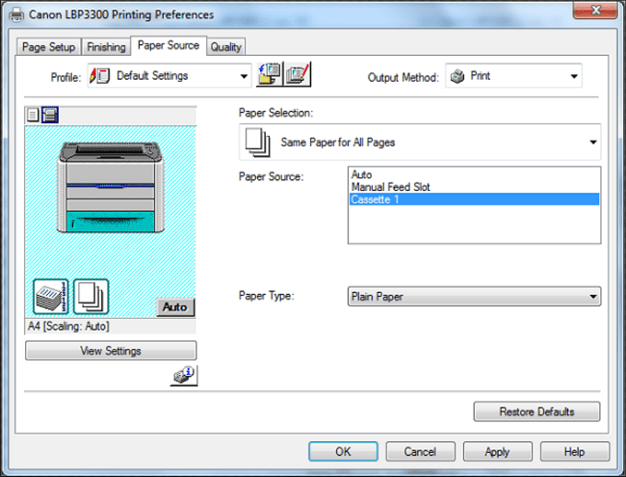Switch to the Page Setup tab
626x477 pixels.
coord(49,47)
